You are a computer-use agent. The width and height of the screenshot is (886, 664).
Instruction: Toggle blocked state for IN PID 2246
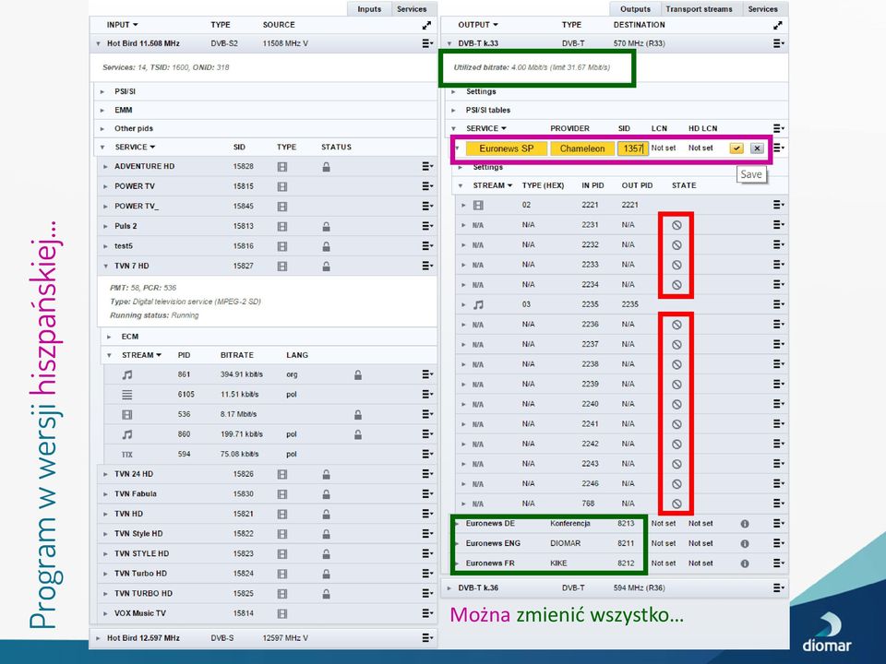[676, 484]
